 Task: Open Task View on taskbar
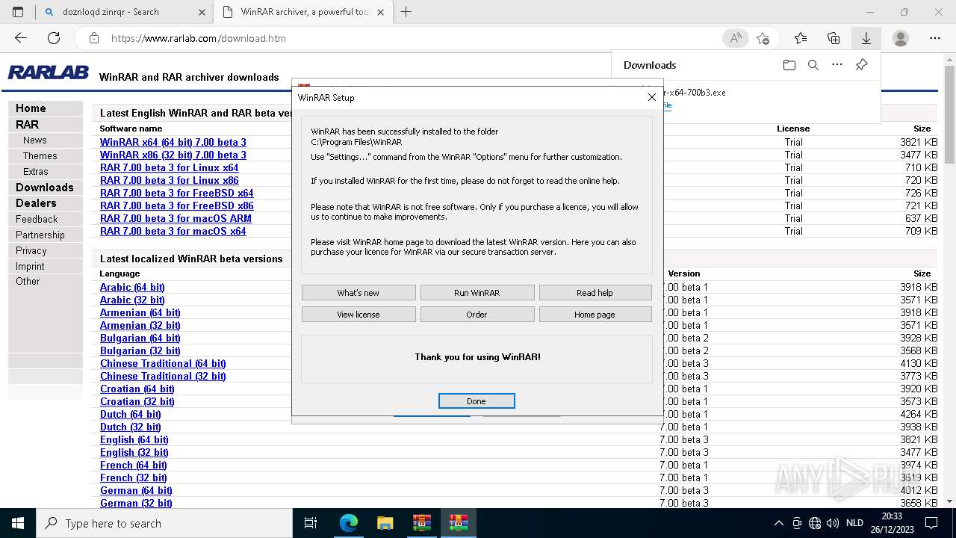[311, 523]
